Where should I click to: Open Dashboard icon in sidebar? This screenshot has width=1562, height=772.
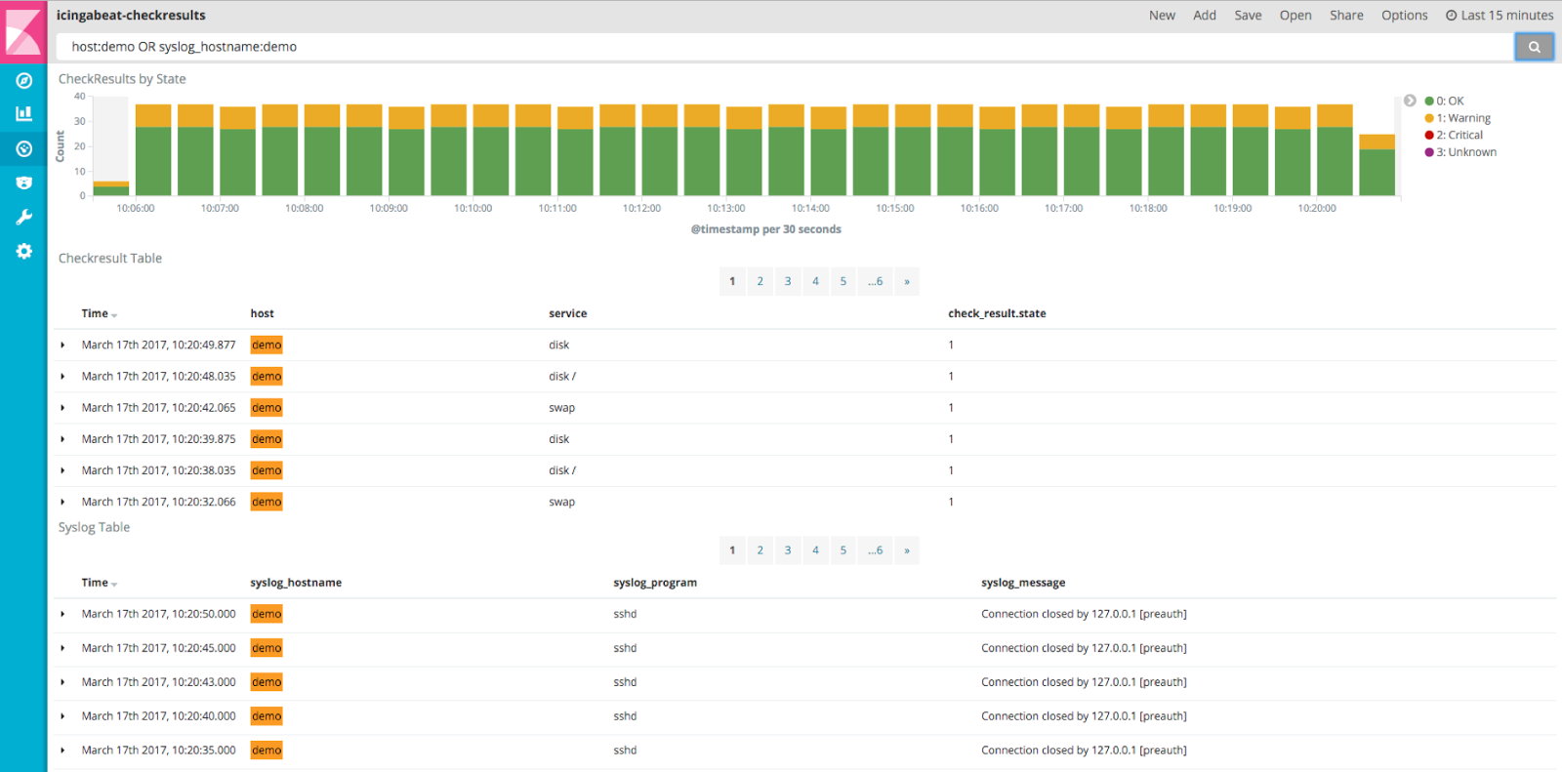[23, 148]
